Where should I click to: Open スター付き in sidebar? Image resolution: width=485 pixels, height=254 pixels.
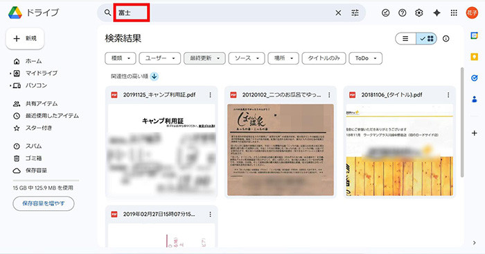39,128
